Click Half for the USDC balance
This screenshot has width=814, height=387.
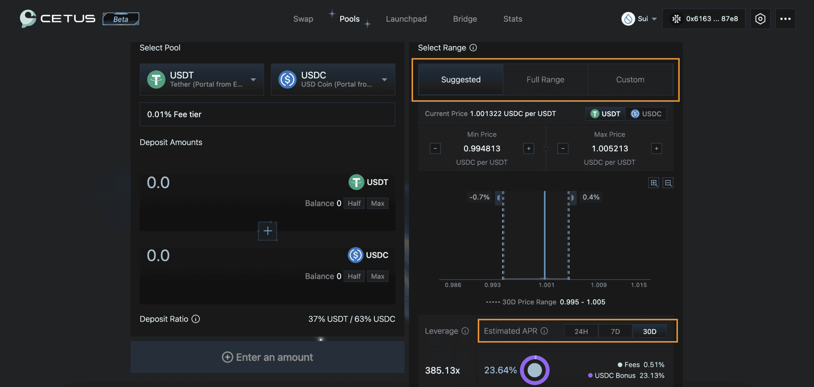pyautogui.click(x=354, y=276)
